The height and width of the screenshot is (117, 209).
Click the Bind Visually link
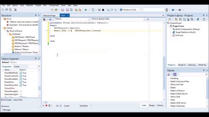(x=7, y=100)
